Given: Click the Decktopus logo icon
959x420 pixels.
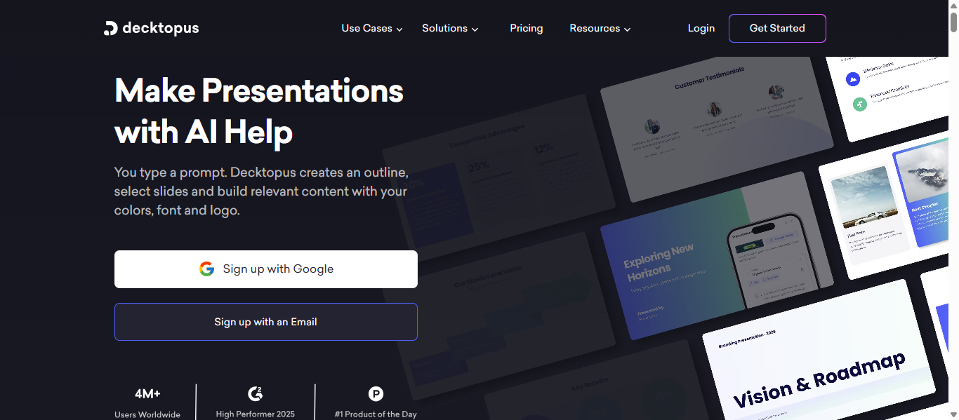Looking at the screenshot, I should [110, 29].
